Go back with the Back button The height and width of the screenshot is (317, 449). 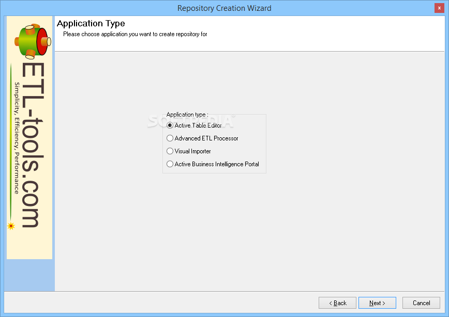pyautogui.click(x=337, y=303)
